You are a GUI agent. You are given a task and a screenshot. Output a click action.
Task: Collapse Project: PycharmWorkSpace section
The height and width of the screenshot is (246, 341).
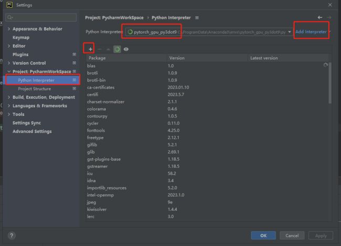9,71
